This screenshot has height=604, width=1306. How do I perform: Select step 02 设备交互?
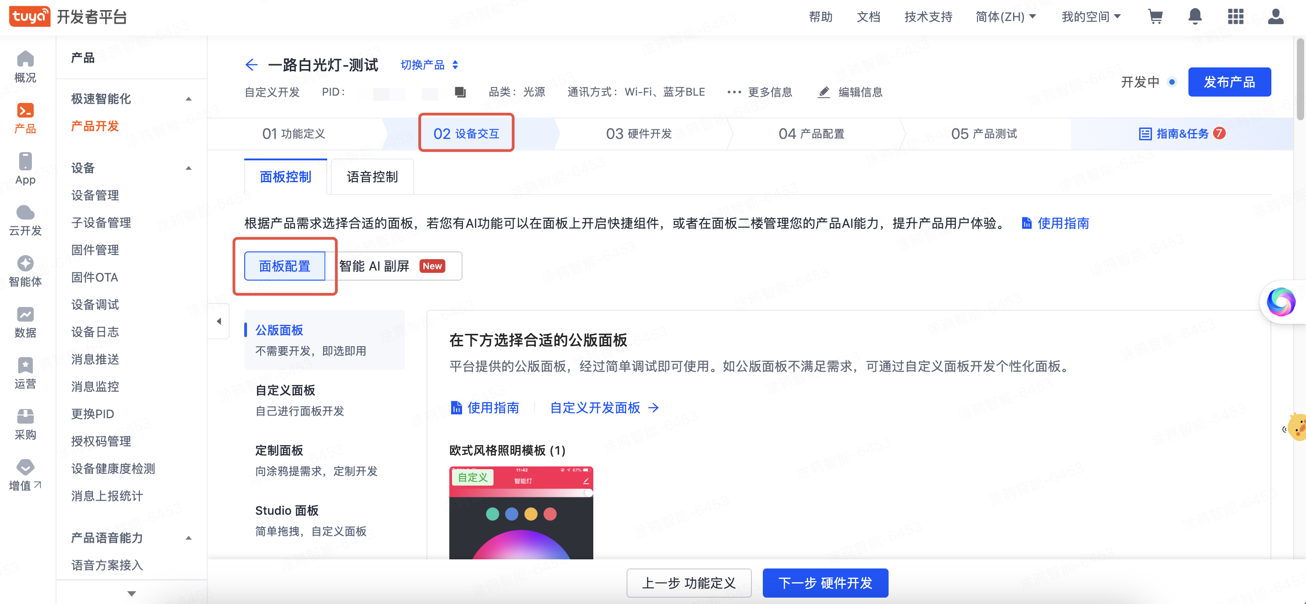pos(467,134)
